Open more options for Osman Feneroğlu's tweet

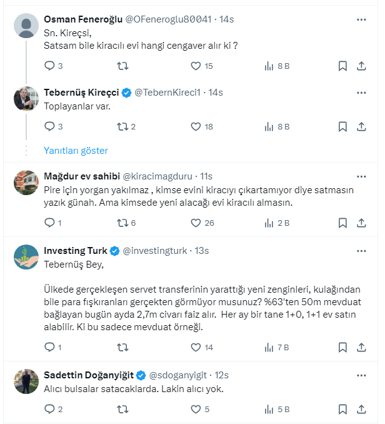pyautogui.click(x=361, y=19)
